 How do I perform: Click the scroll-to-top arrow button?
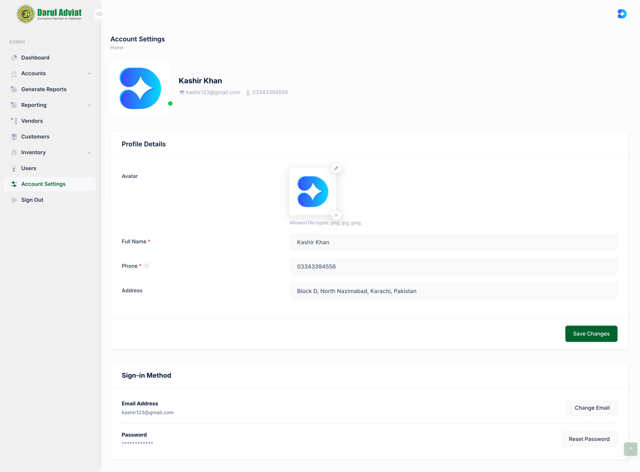pos(630,449)
